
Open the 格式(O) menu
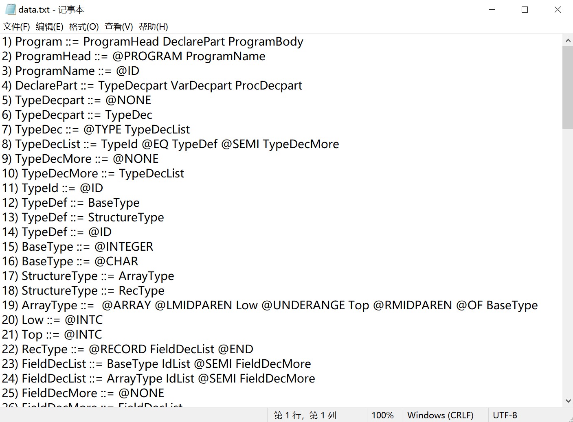pos(84,27)
